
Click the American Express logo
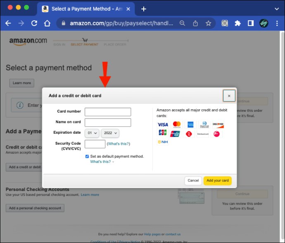click(190, 125)
